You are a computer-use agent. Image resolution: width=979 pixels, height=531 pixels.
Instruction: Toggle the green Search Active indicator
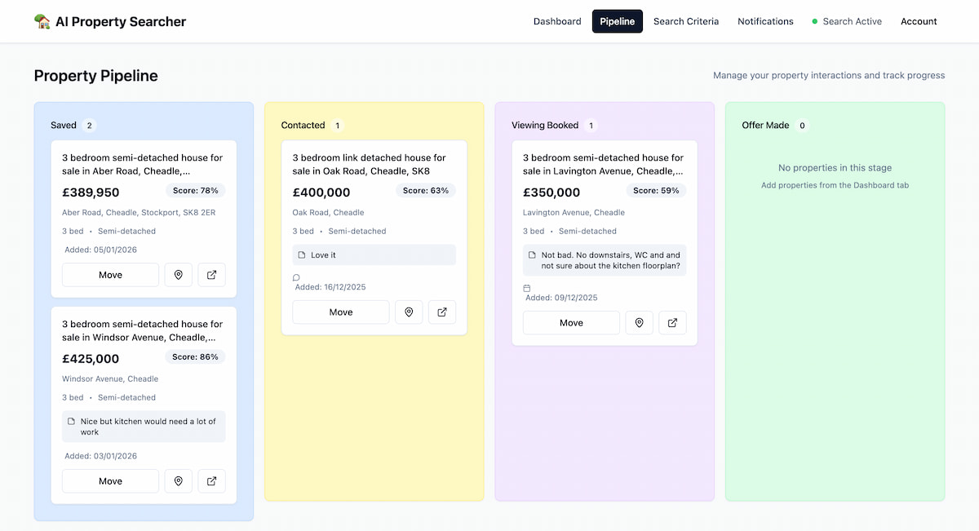click(x=847, y=21)
